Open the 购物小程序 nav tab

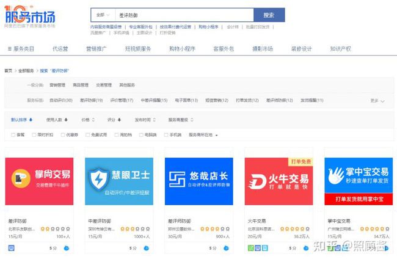pyautogui.click(x=182, y=49)
